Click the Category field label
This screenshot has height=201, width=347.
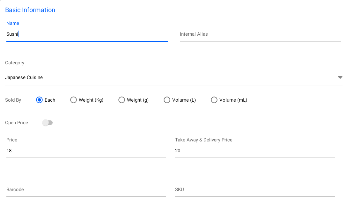tap(15, 63)
